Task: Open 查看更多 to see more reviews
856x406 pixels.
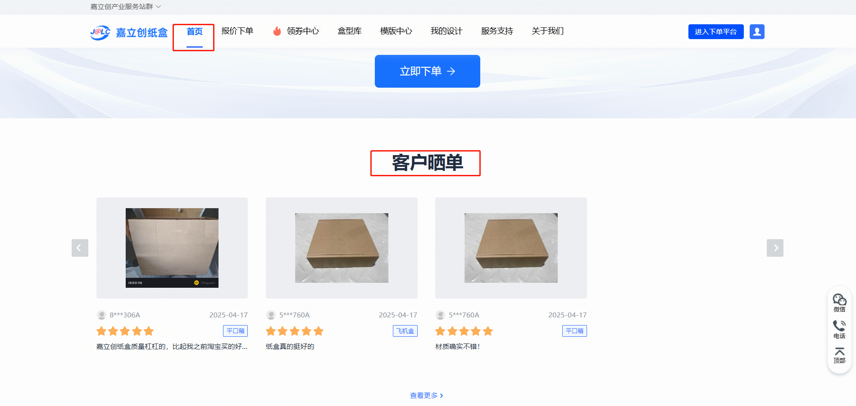Action: (426, 395)
